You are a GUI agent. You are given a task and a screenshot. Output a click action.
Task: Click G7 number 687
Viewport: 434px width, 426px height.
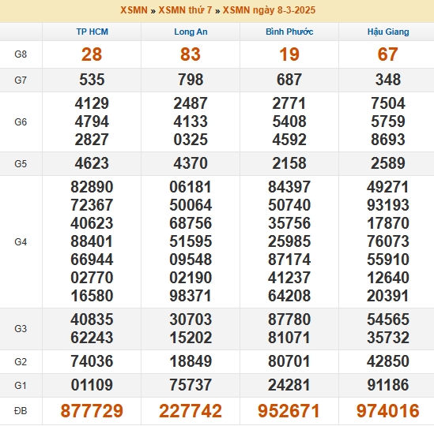[x=289, y=80]
